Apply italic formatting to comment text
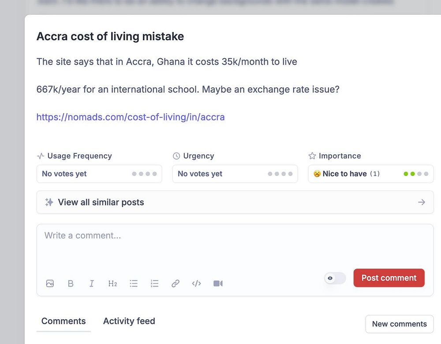 coord(92,284)
